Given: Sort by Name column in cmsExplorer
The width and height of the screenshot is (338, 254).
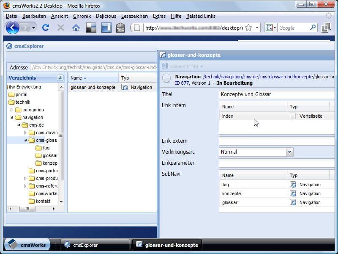Looking at the screenshot, I should pyautogui.click(x=93, y=78).
